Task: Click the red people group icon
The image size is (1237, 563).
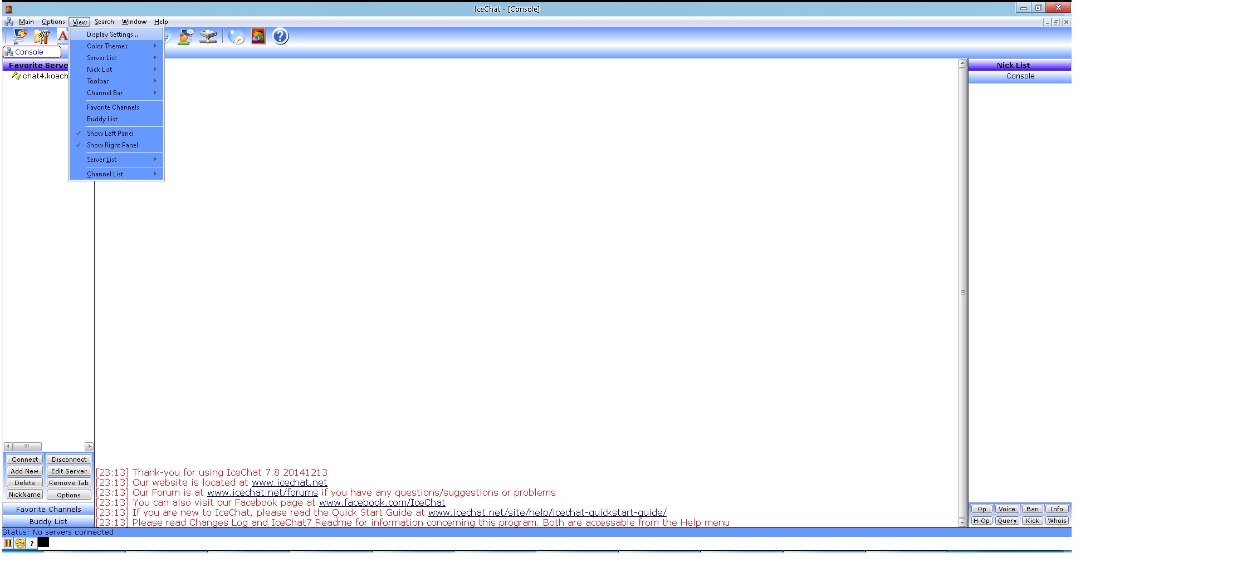Action: pos(258,36)
